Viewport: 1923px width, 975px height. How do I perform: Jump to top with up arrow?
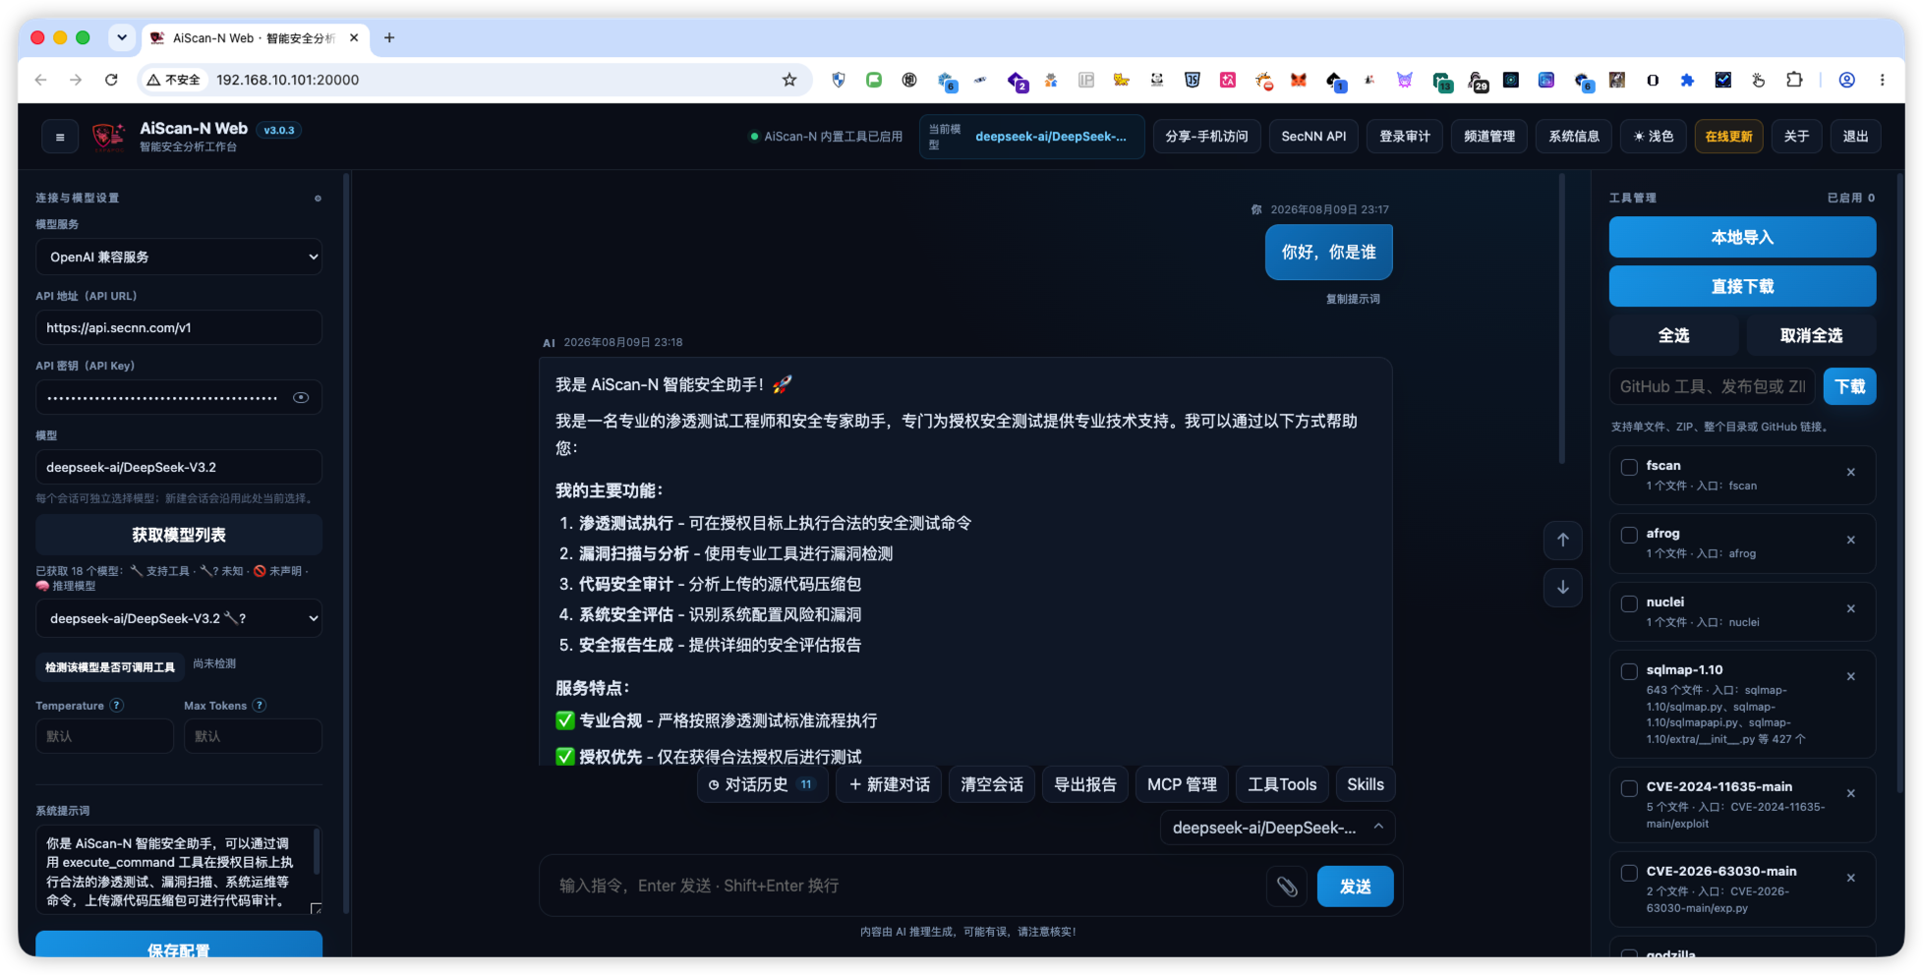(x=1562, y=540)
